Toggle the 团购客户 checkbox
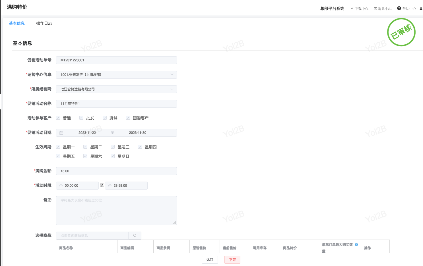The height and width of the screenshot is (266, 423). (128, 118)
